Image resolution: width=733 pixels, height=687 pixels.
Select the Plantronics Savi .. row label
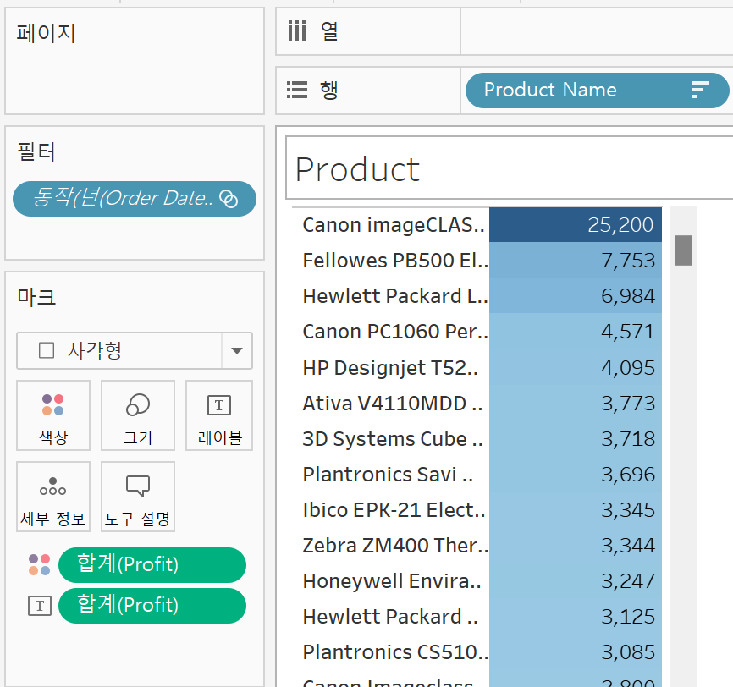(x=388, y=475)
